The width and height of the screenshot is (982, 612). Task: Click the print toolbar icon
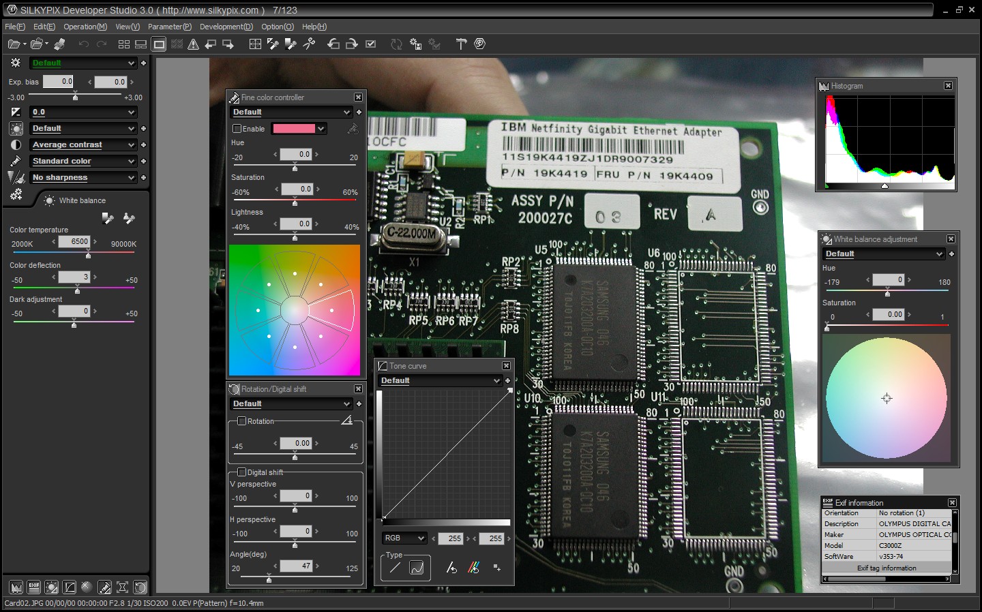[x=60, y=44]
